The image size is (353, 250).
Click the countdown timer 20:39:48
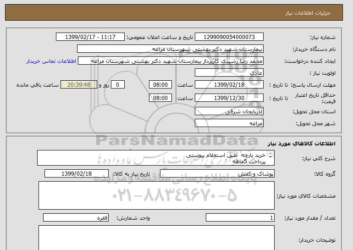click(82, 85)
